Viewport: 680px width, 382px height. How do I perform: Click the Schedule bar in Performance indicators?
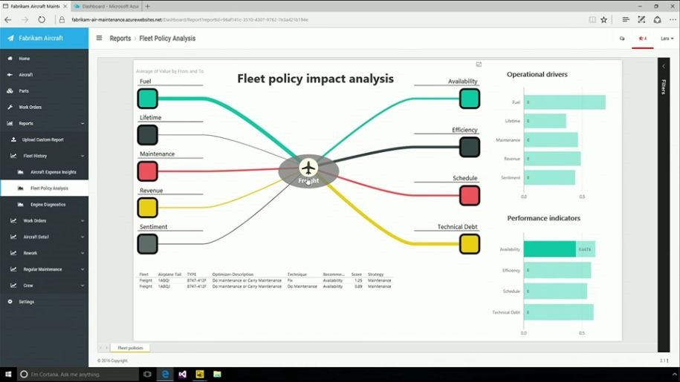click(556, 292)
